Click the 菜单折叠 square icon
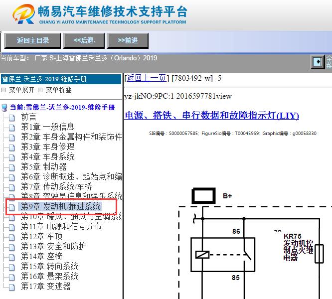The width and height of the screenshot is (332, 299). [40, 90]
